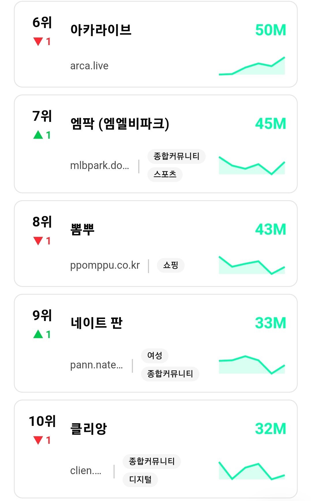Open the 아카라이브 traffic trend chart
This screenshot has height=501, width=311.
[252, 66]
